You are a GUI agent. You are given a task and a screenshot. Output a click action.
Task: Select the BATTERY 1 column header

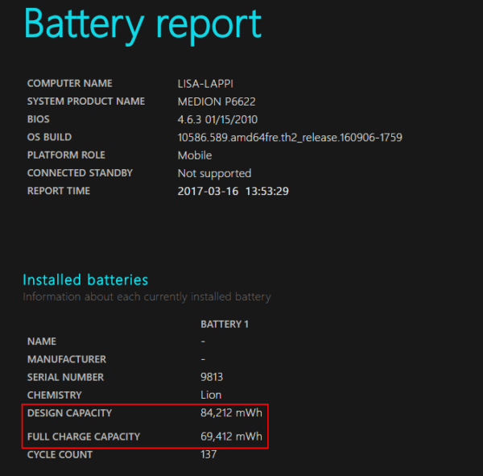(225, 324)
